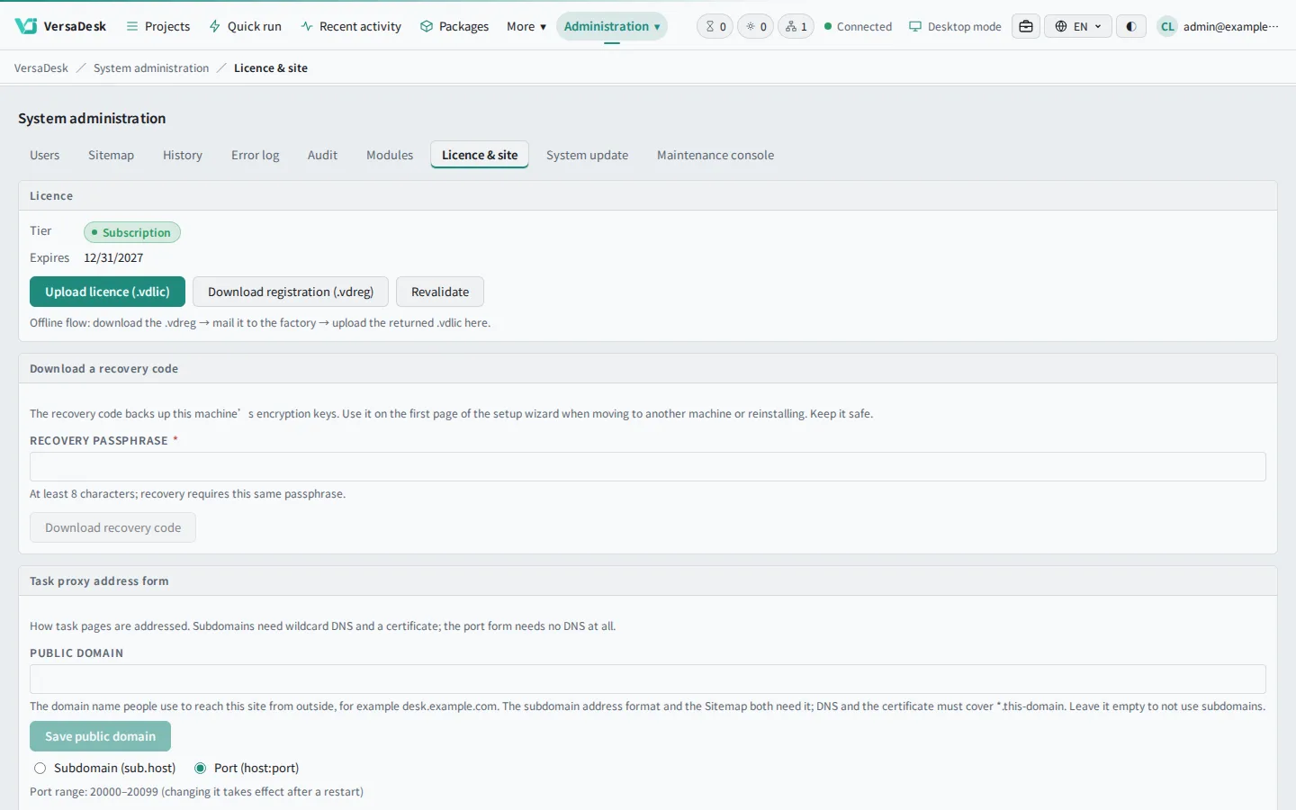The width and height of the screenshot is (1296, 810).
Task: Open the hourglass pending tasks counter
Action: 715,26
